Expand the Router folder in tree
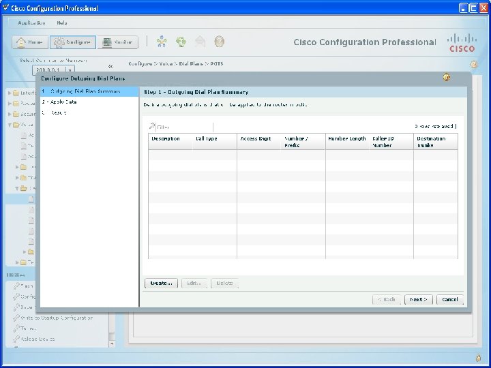This screenshot has height=368, width=491. point(10,104)
